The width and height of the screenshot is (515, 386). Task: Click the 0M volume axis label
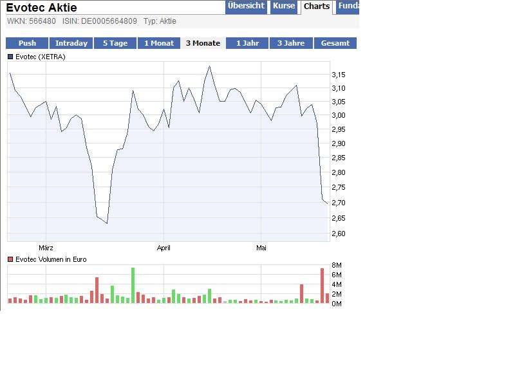[x=337, y=304]
